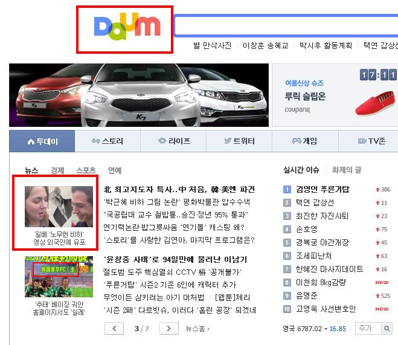Select the 화제의 글 tab
398x345 pixels.
tap(347, 170)
